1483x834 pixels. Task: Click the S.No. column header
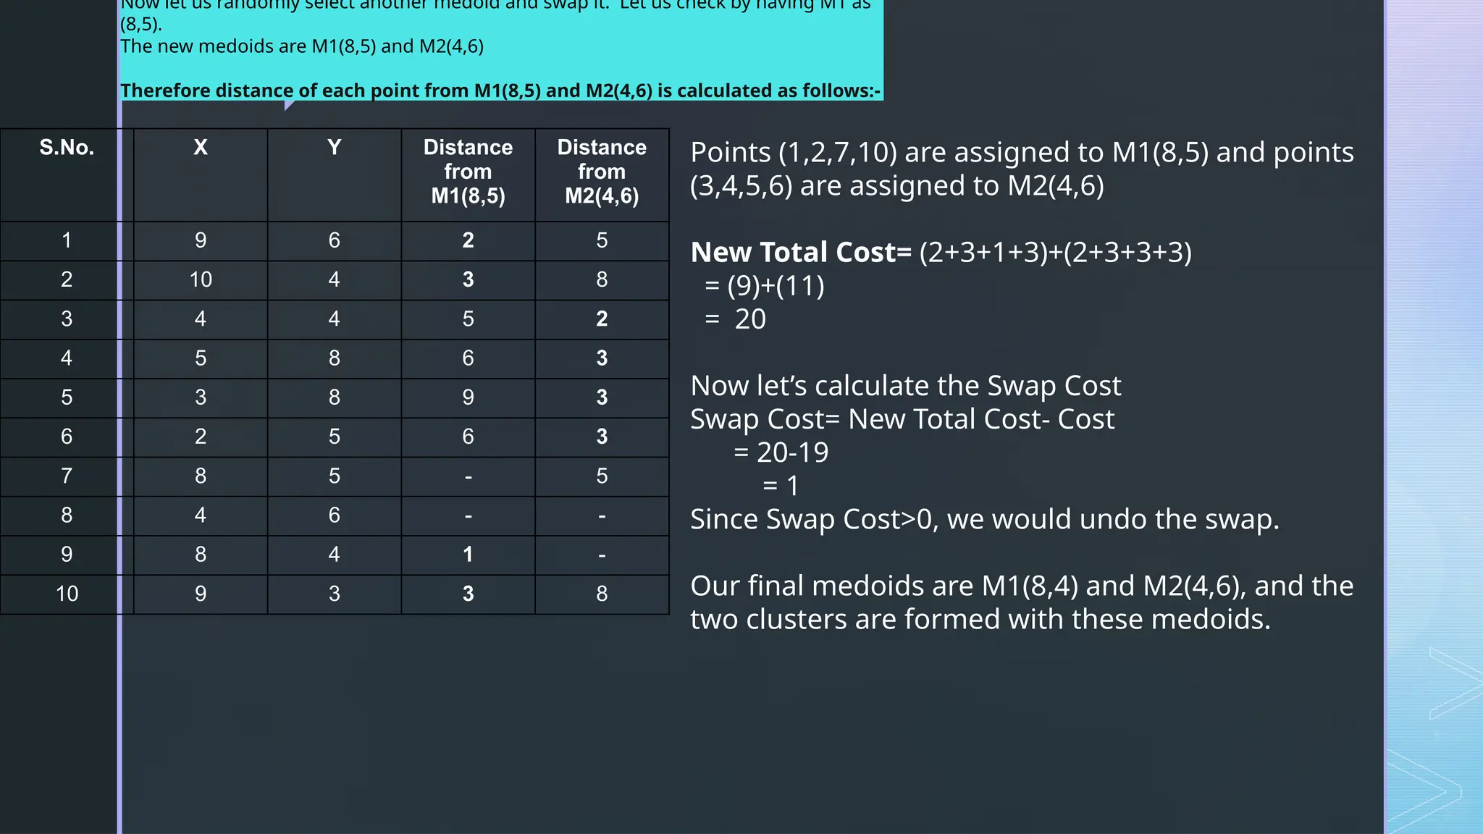(67, 148)
